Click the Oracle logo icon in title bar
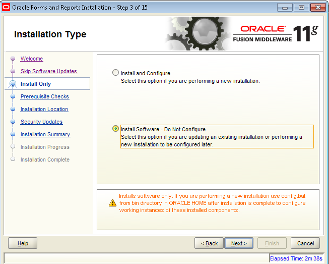This screenshot has height=264, width=329. pyautogui.click(x=6, y=8)
